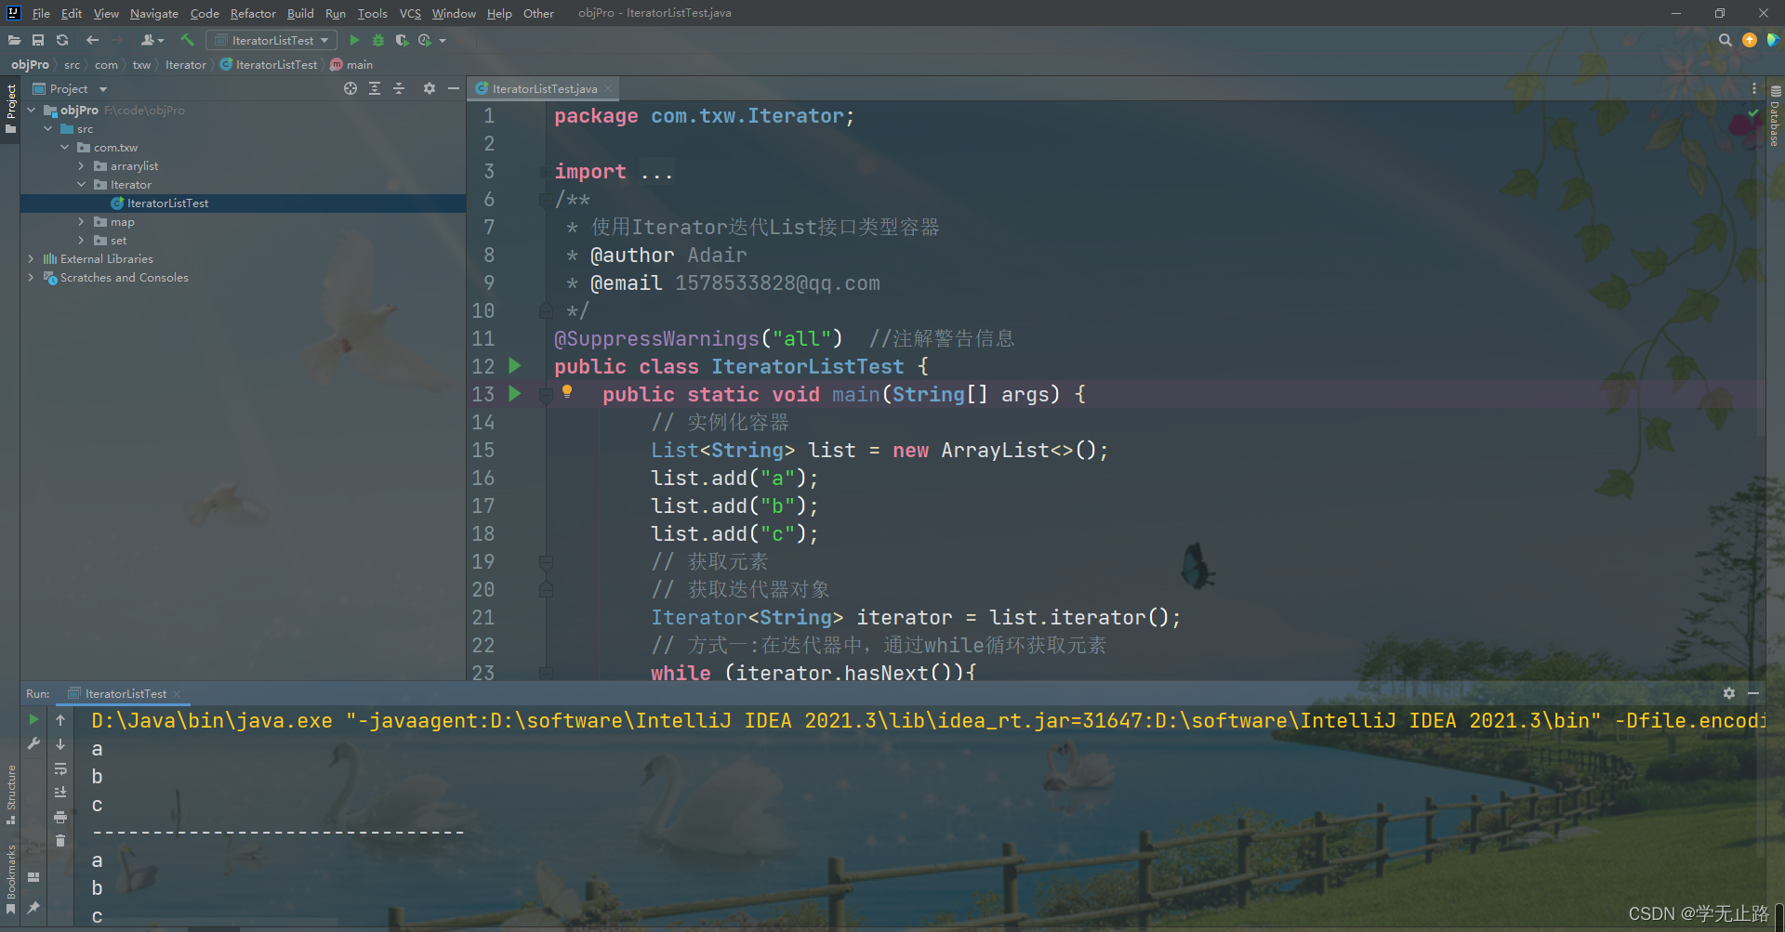Select IteratorListTest file in project tree
This screenshot has width=1785, height=932.
(x=167, y=203)
